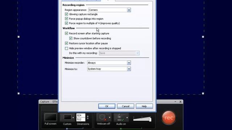Click the OK button
The image size is (232, 130).
pyautogui.click(x=107, y=106)
